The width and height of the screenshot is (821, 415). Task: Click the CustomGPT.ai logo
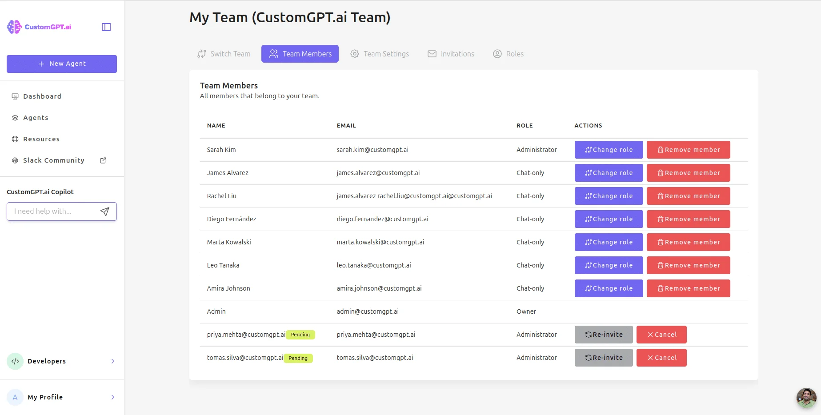tap(39, 27)
